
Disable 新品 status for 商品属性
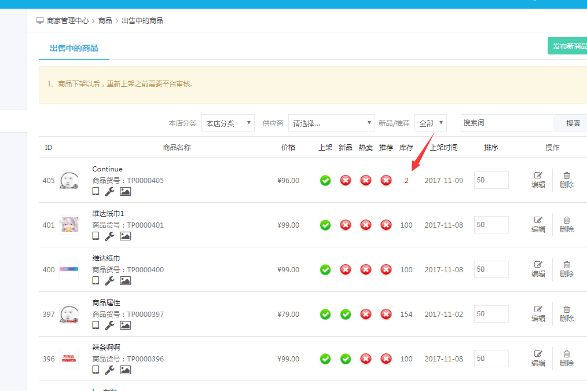pyautogui.click(x=346, y=314)
